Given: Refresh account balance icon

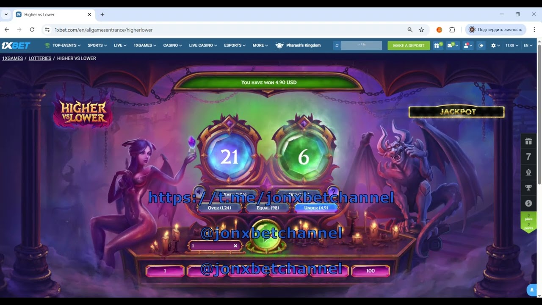Looking at the screenshot, I should (337, 45).
